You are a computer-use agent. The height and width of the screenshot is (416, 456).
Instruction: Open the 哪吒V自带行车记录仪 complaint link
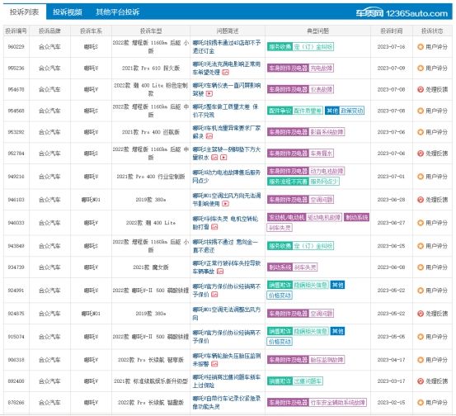coord(226,403)
